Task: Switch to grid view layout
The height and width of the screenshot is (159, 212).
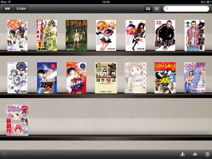Action: (148, 9)
